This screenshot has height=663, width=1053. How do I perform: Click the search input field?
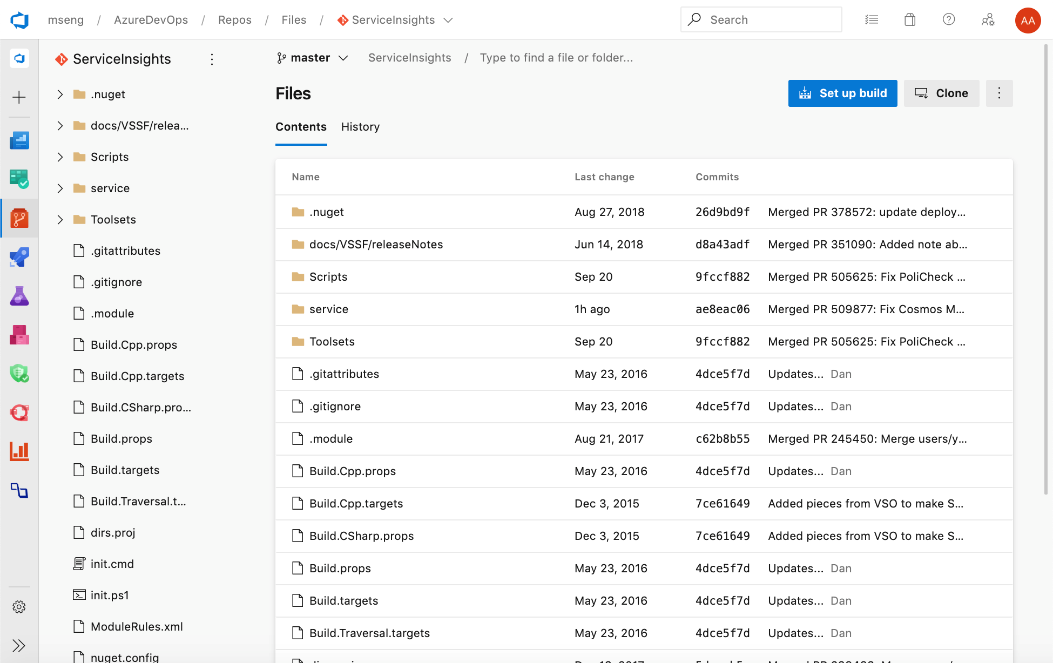point(760,19)
